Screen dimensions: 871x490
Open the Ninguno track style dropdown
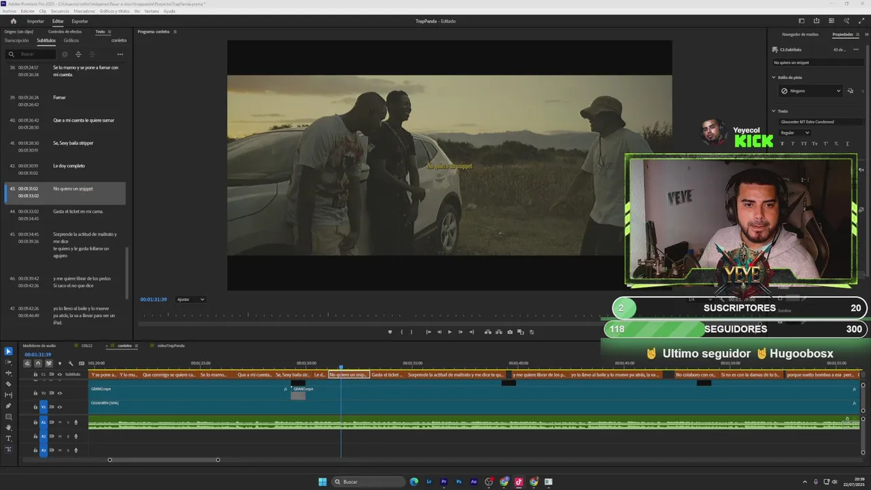811,91
